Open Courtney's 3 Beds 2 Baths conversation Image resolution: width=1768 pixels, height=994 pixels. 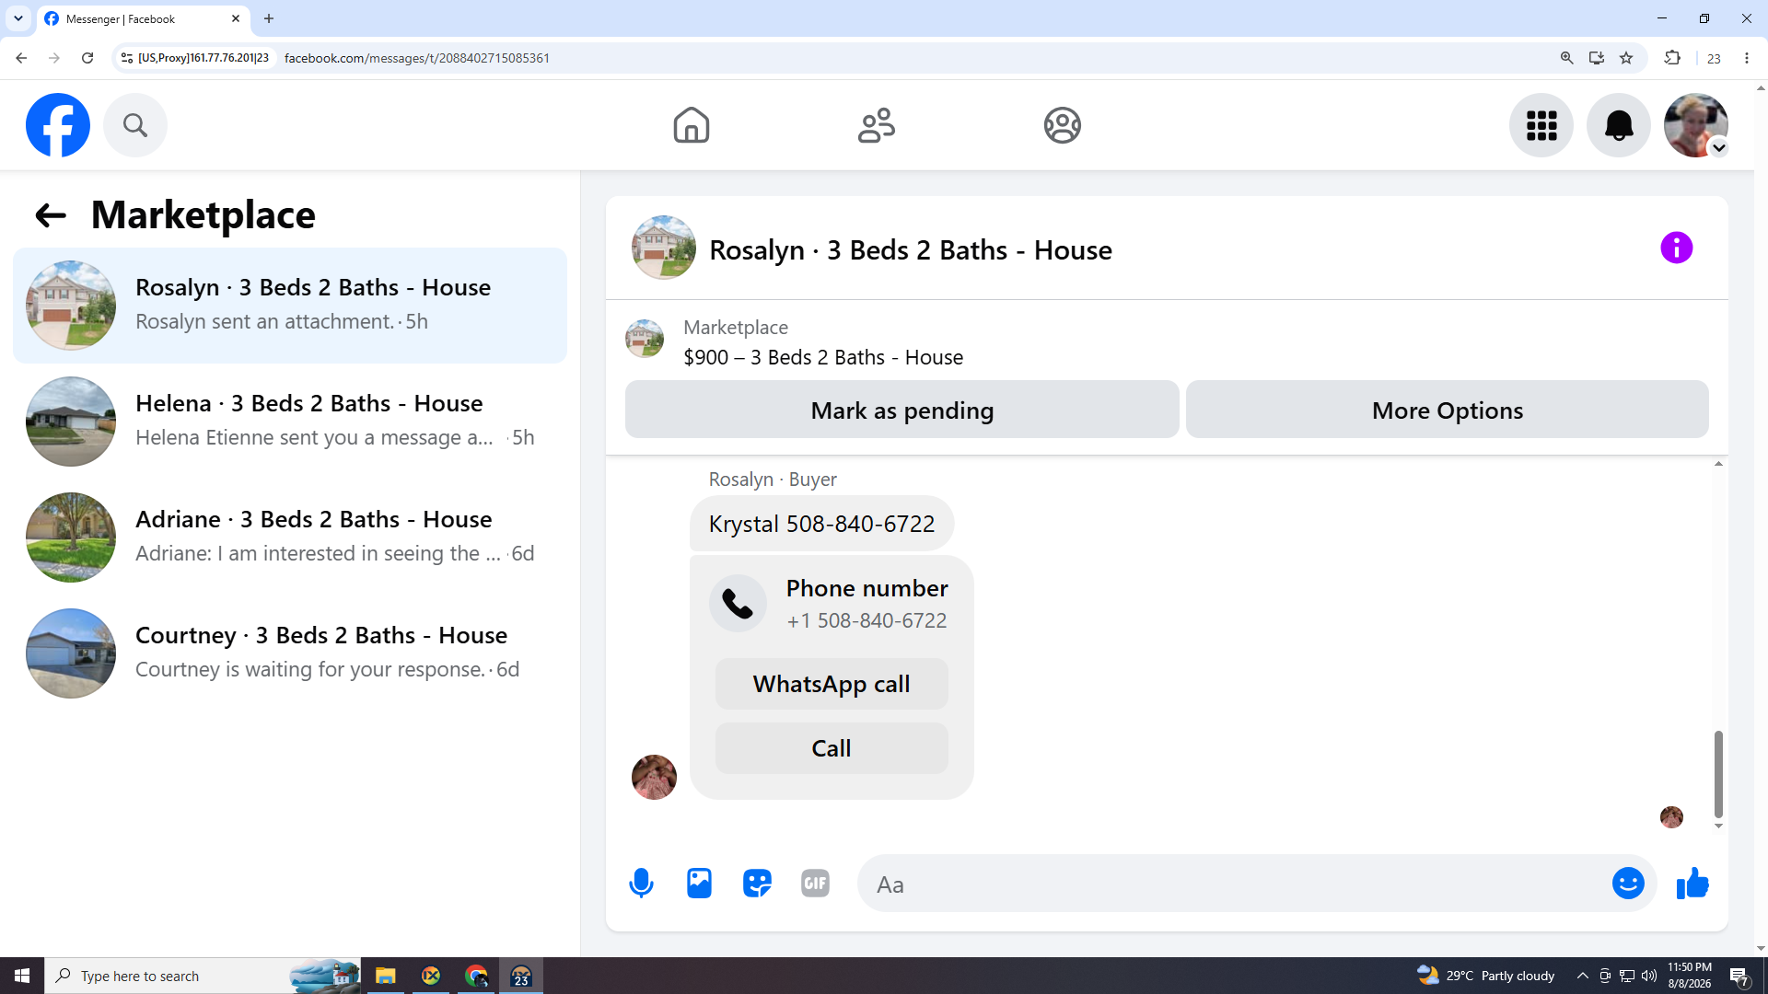pyautogui.click(x=290, y=653)
